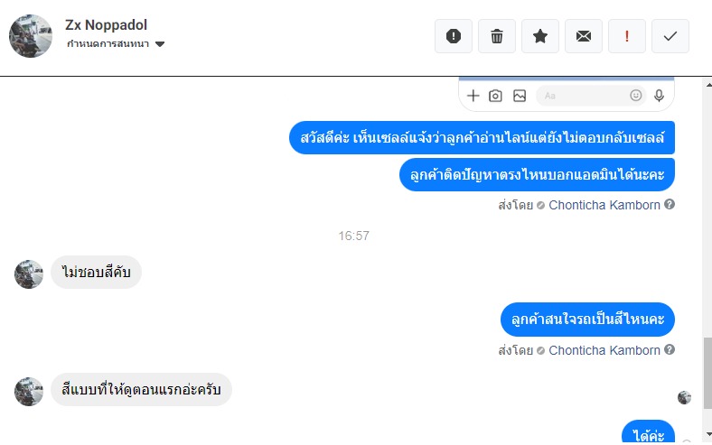This screenshot has height=445, width=712.
Task: Click avatar beside ไม่ชอบสีคับ message
Action: (29, 274)
